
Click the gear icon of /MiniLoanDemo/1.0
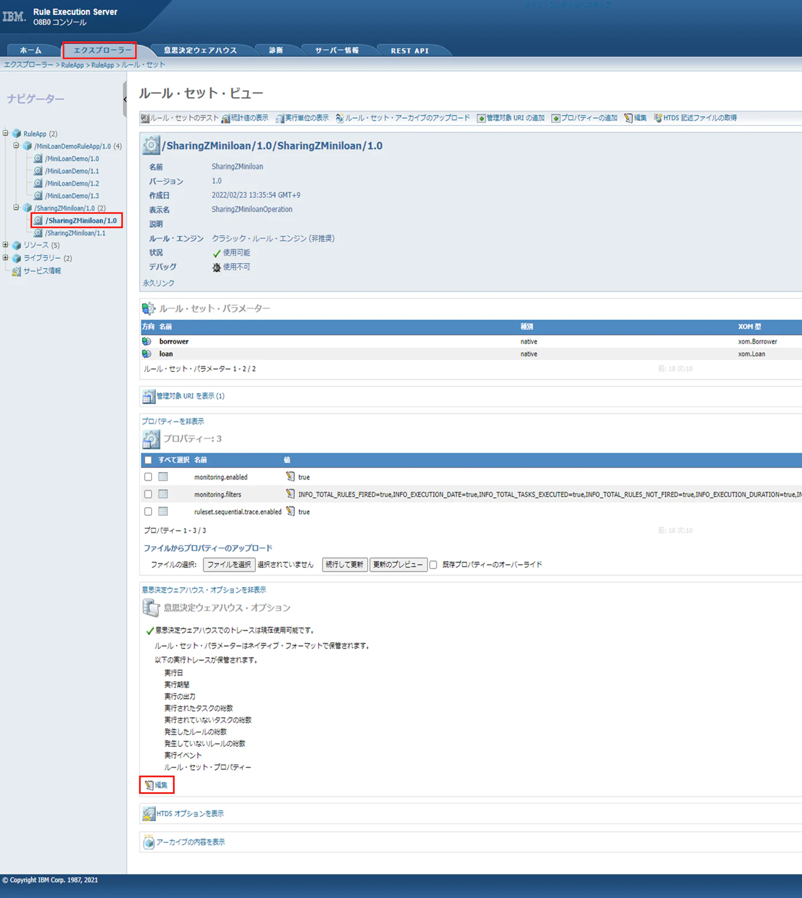(38, 158)
